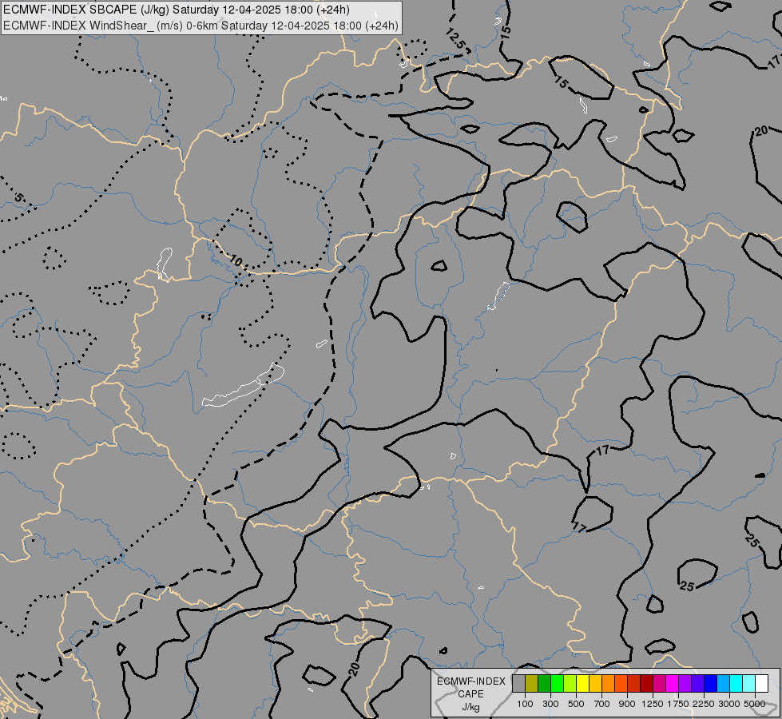Screen dimensions: 782x719
Task: Click the gray swatch in the CAPE legend
Action: [x=518, y=684]
